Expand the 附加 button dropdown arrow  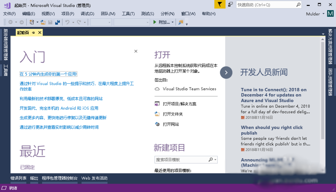click(173, 22)
